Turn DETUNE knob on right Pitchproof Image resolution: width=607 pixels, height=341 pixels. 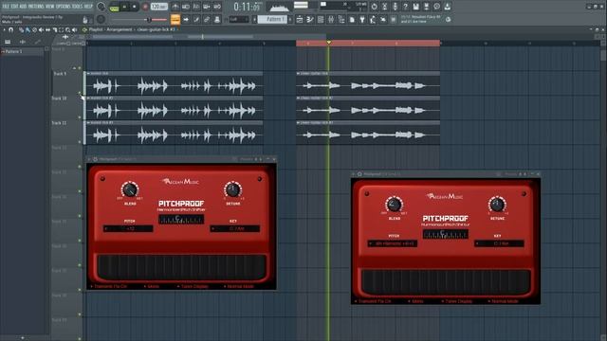pos(497,205)
